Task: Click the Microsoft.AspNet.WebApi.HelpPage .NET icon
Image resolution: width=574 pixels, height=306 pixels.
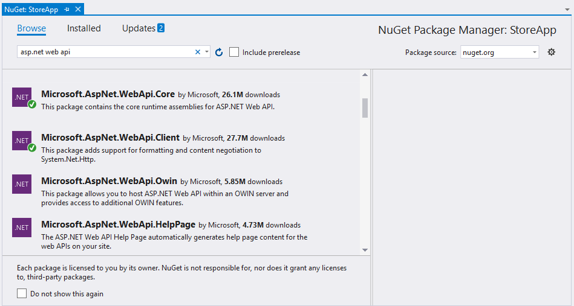Action: click(22, 228)
